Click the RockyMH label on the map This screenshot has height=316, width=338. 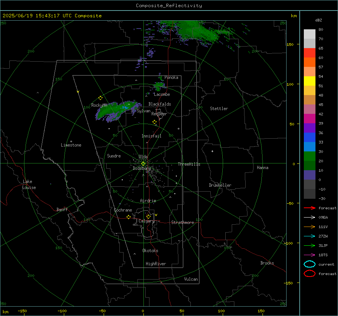point(99,105)
